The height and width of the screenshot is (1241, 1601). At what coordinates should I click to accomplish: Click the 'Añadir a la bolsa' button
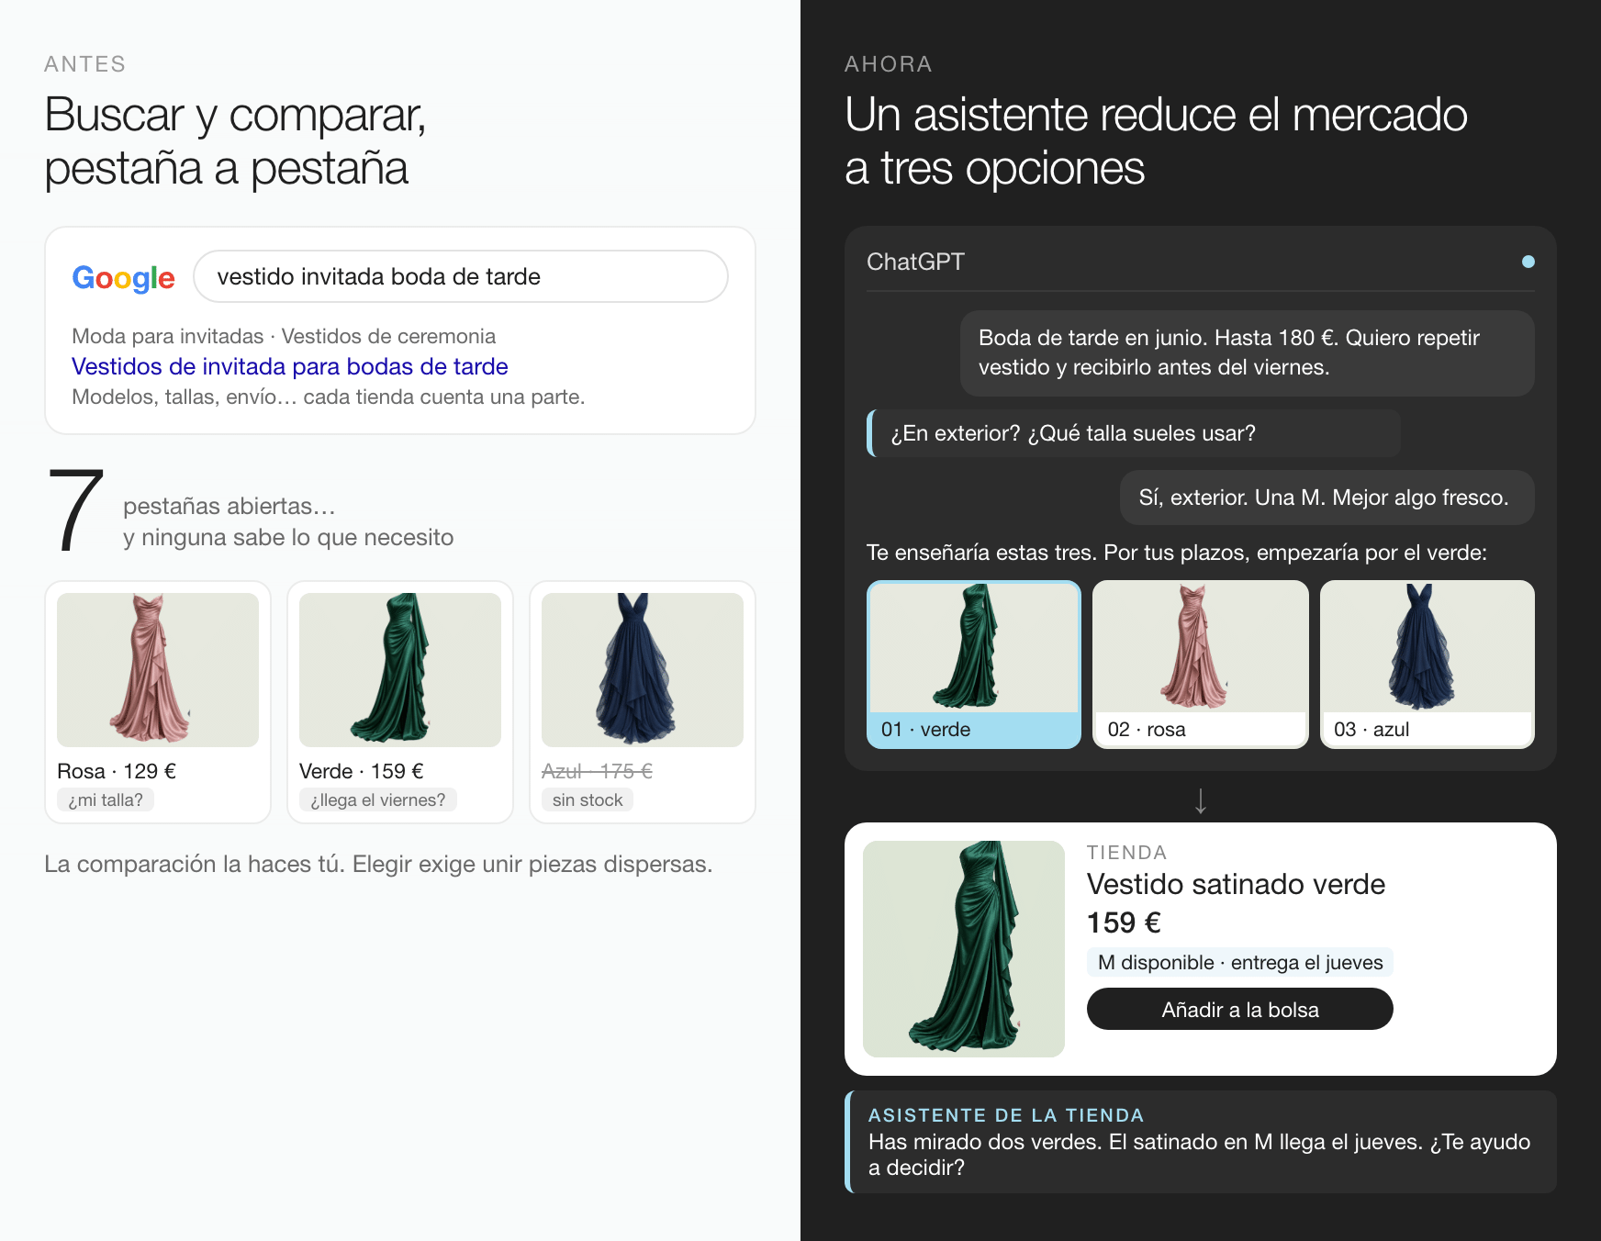1239,1009
